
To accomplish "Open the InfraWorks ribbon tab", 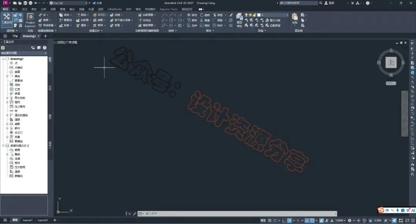I will point(115,9).
